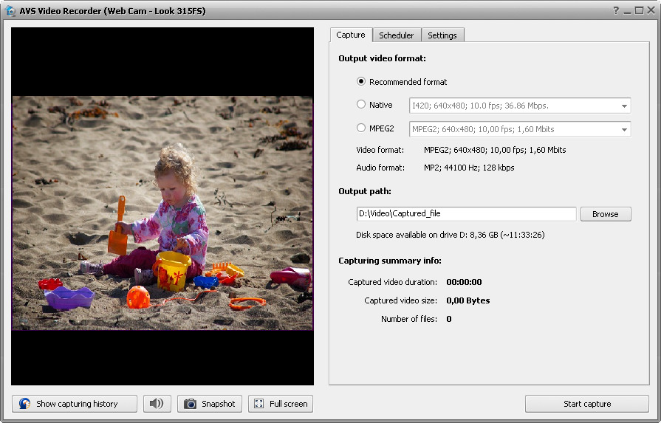Switch to the Scheduler tab
The image size is (661, 423).
click(397, 35)
